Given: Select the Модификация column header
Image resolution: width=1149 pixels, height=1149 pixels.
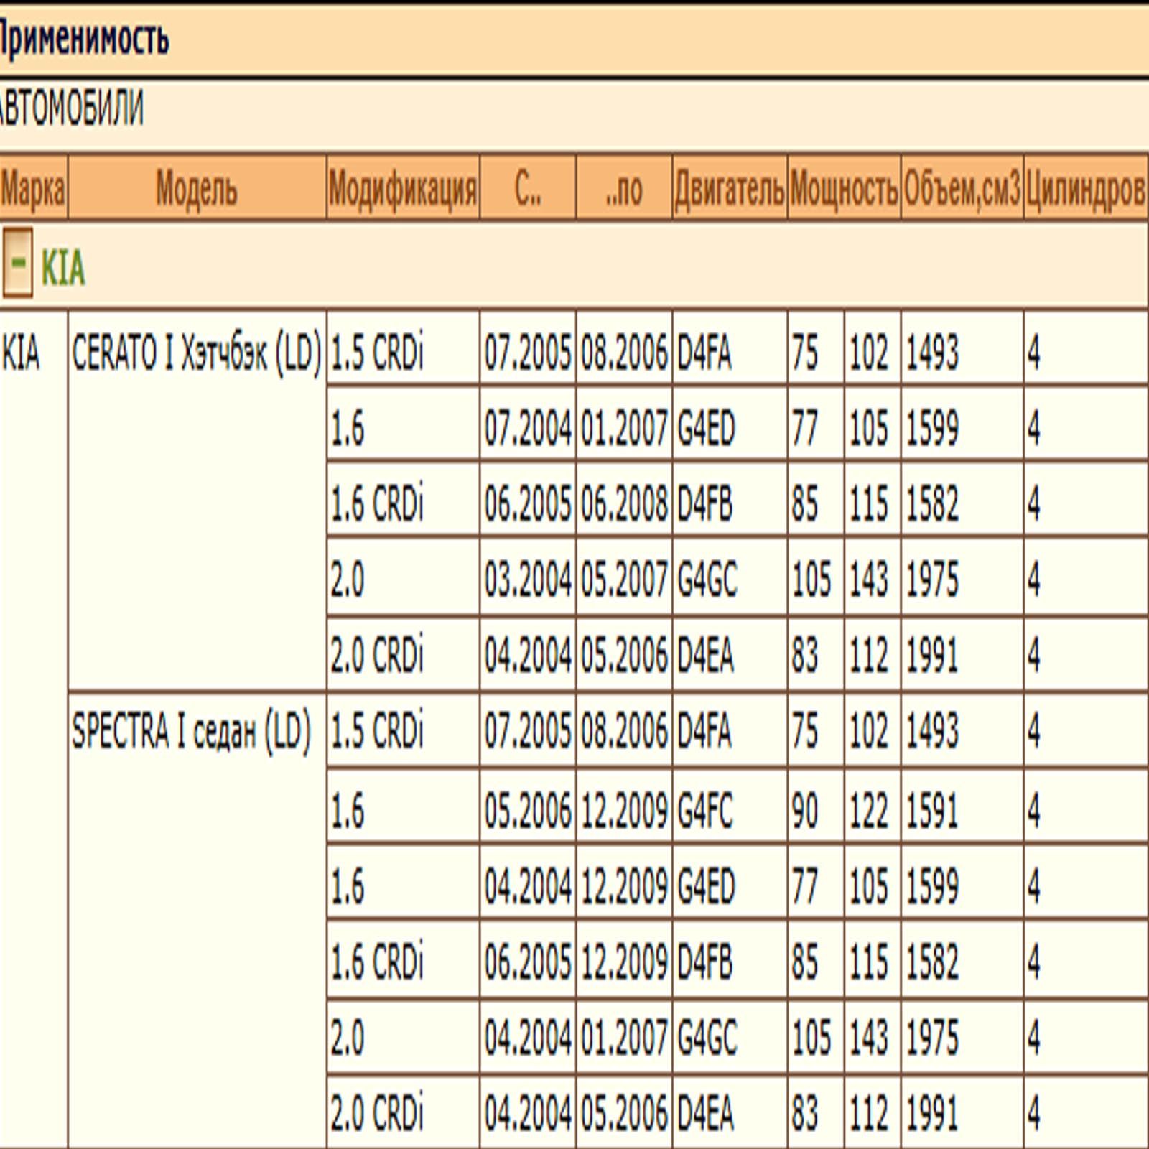Looking at the screenshot, I should click(403, 190).
